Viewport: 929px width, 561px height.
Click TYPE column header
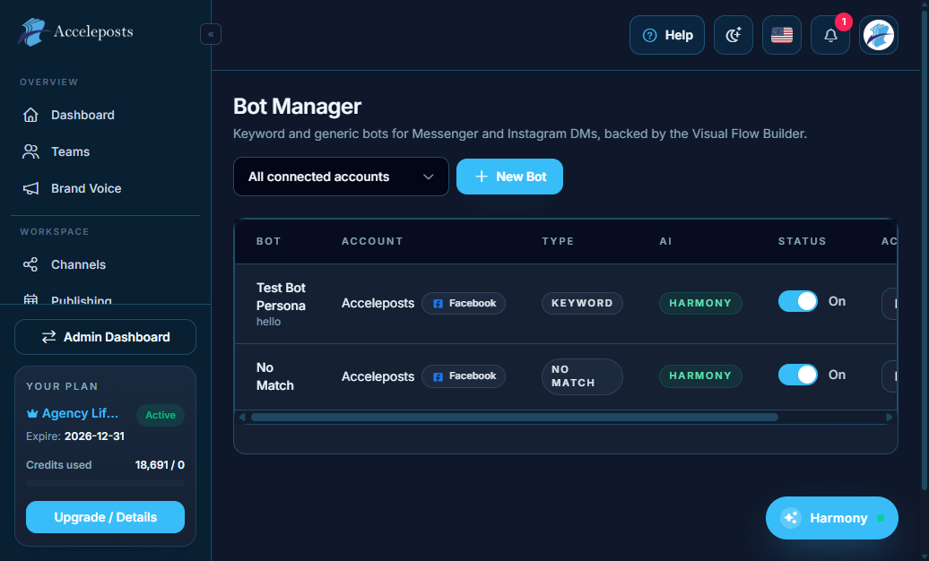pos(558,241)
